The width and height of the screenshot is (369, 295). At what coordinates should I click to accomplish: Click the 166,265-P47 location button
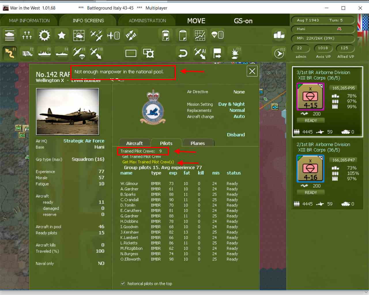tap(343, 160)
